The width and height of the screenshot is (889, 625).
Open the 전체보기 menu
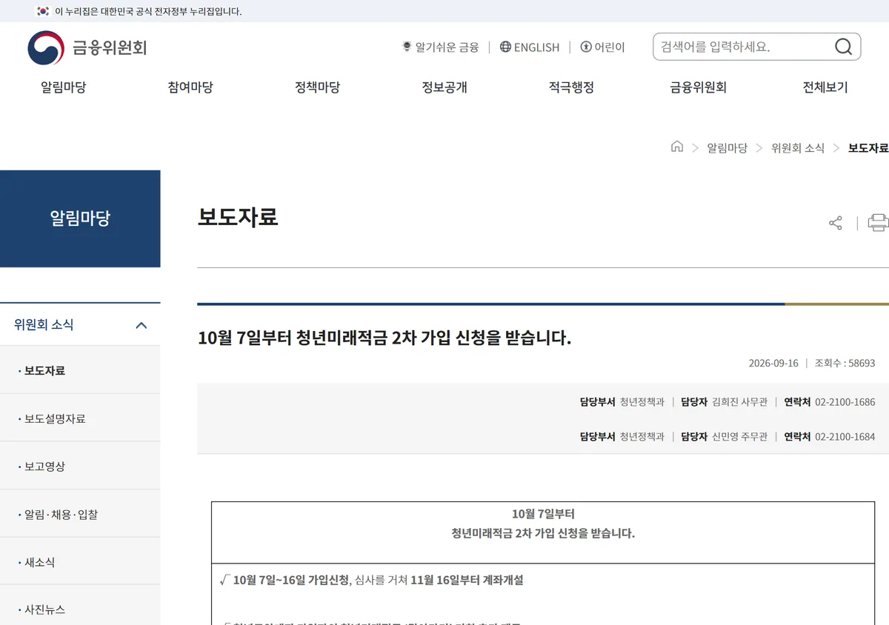[825, 87]
